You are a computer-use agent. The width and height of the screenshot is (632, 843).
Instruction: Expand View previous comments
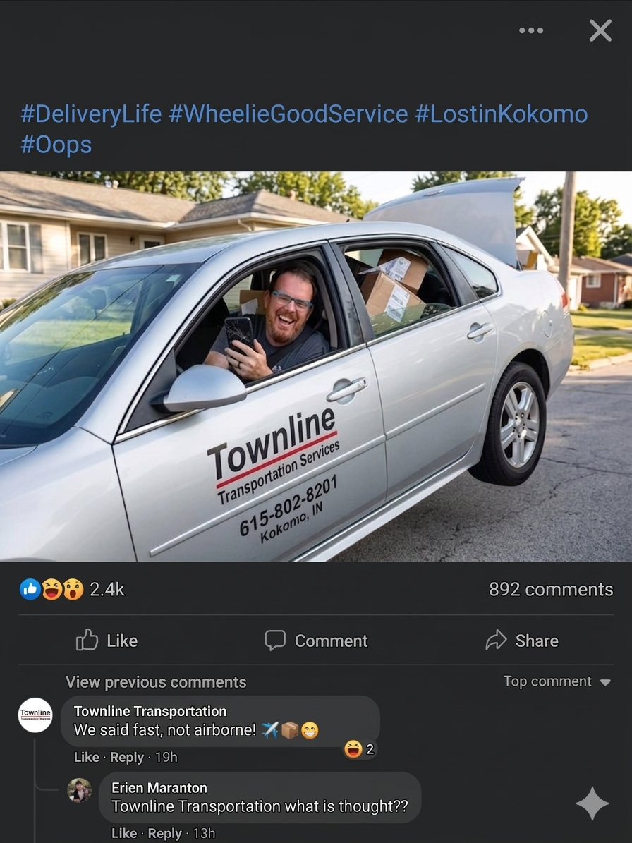(156, 681)
